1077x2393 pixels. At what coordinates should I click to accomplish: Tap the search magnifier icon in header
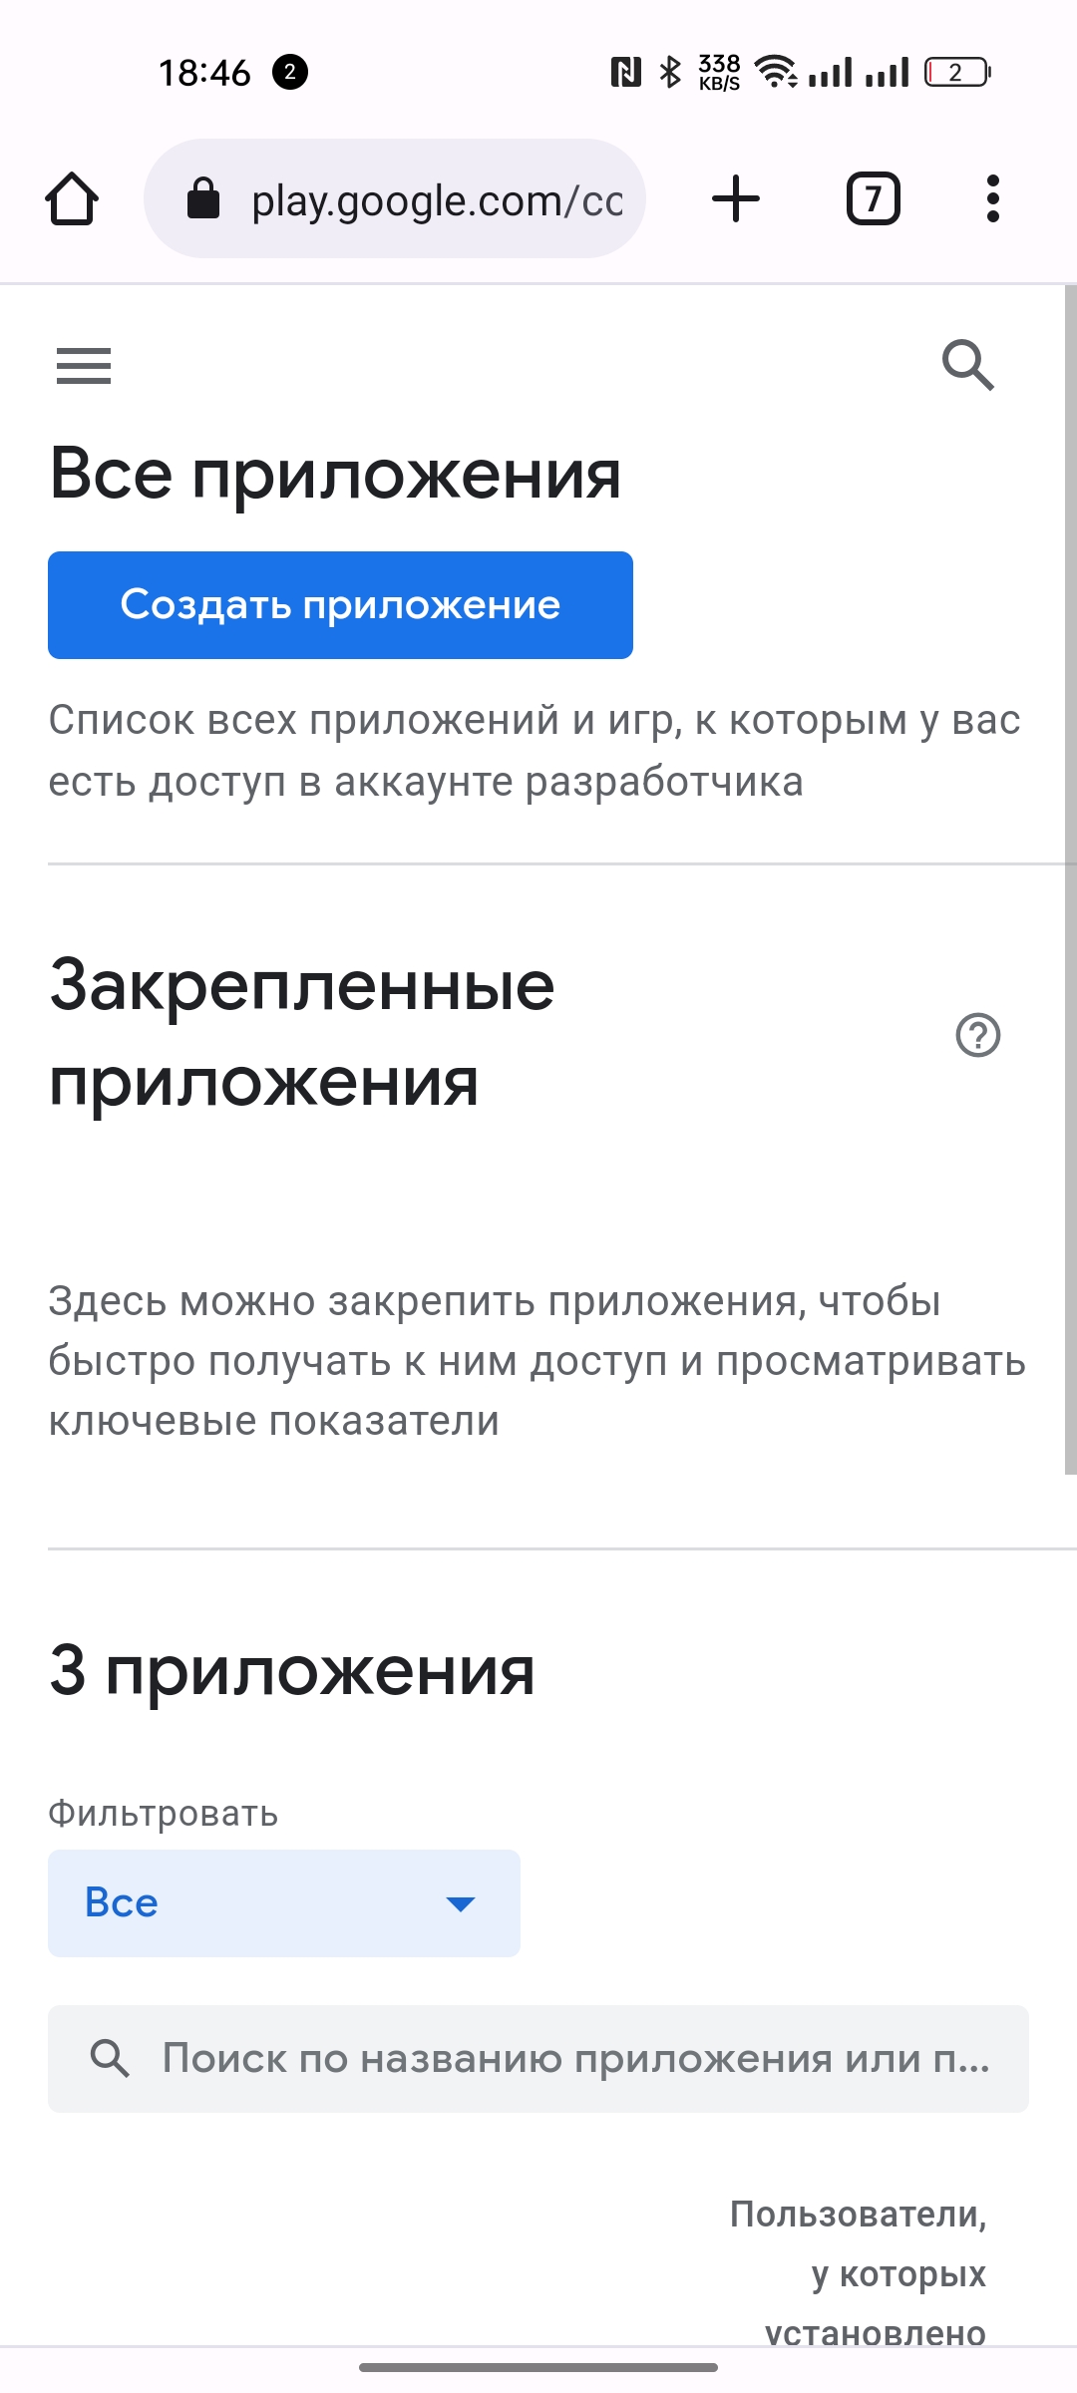click(x=968, y=365)
